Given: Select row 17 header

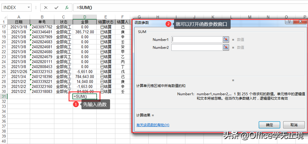Looking at the screenshot, I should pos(4,27).
